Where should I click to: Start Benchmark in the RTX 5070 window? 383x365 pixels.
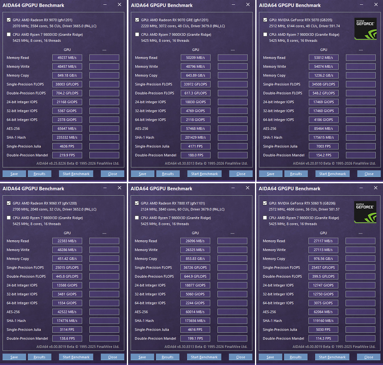(332, 174)
